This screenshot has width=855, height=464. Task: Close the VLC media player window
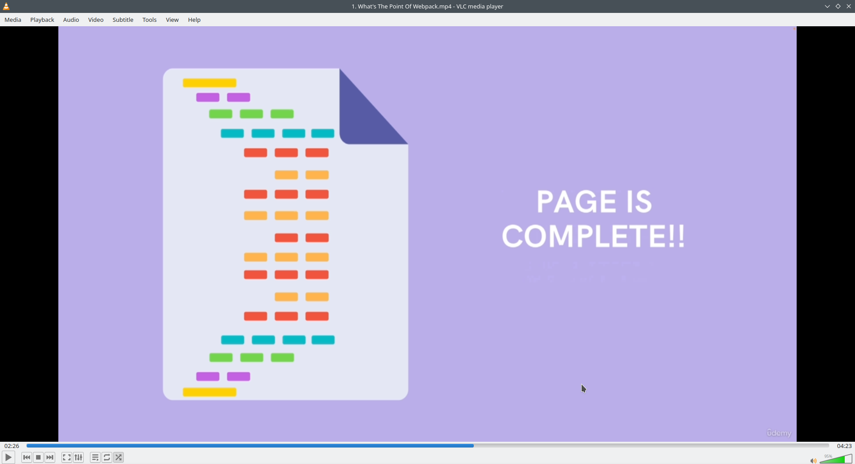[849, 6]
